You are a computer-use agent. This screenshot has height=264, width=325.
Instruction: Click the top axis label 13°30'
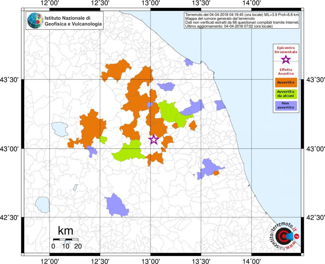coord(201,3)
